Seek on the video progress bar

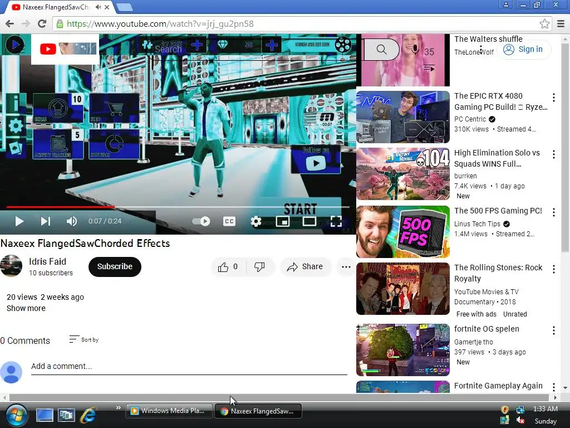click(178, 207)
